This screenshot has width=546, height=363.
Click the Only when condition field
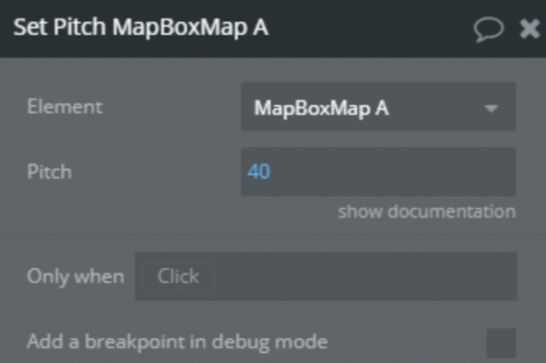pos(326,276)
